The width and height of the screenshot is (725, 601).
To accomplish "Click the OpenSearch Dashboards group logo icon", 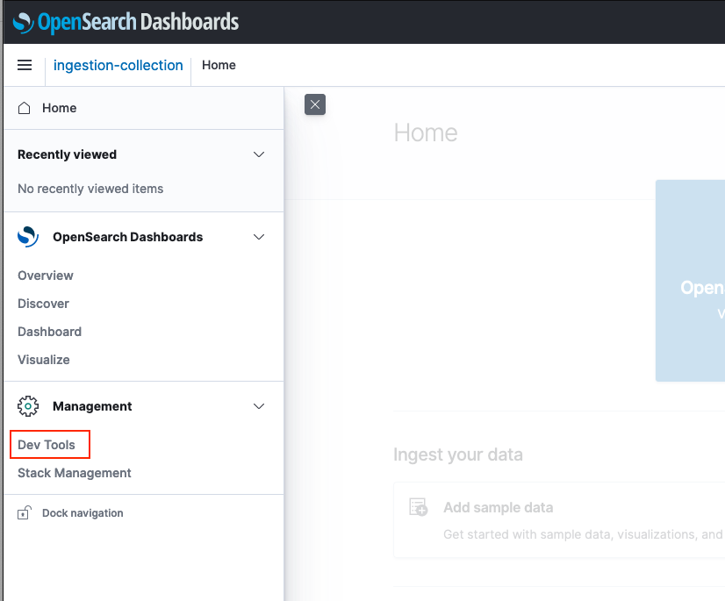I will click(x=28, y=237).
